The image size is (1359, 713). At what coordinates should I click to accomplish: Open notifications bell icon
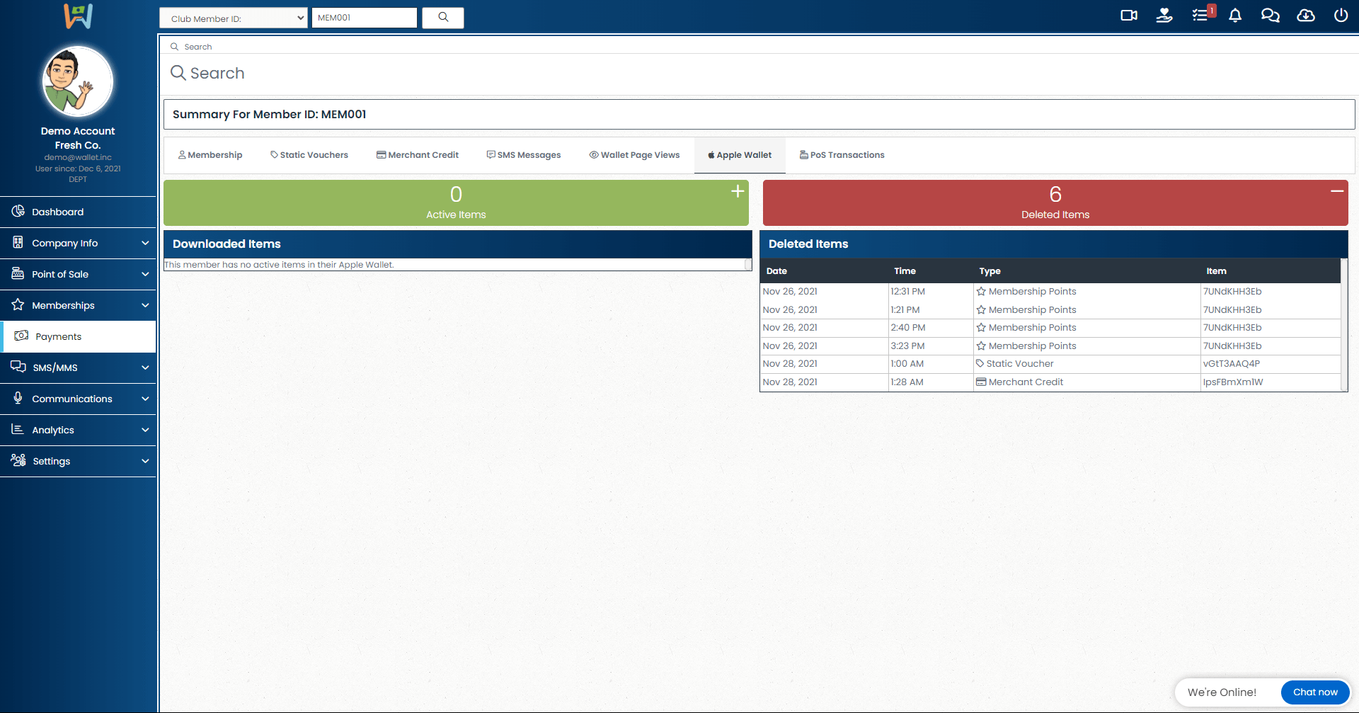click(1235, 16)
